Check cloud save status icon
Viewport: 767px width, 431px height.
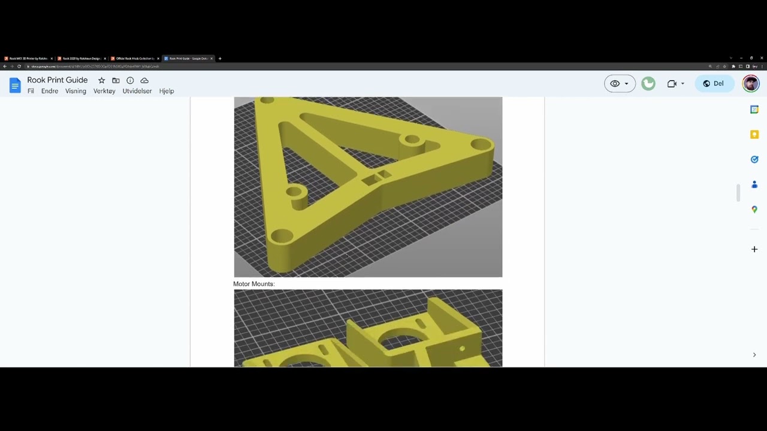144,80
